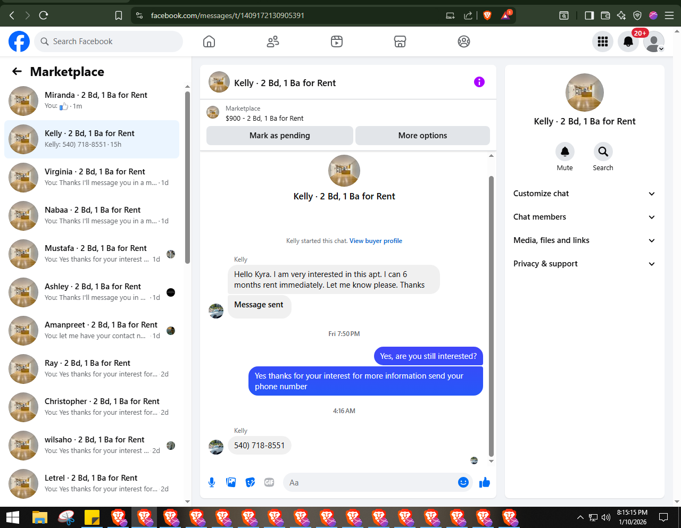Open Ashley's rental conversation
The image size is (681, 528).
tap(92, 292)
